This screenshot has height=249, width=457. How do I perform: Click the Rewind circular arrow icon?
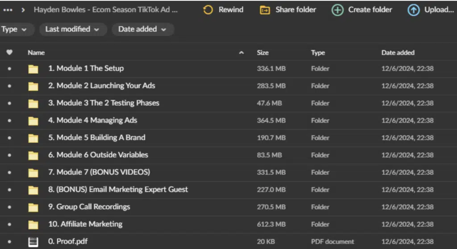(208, 10)
